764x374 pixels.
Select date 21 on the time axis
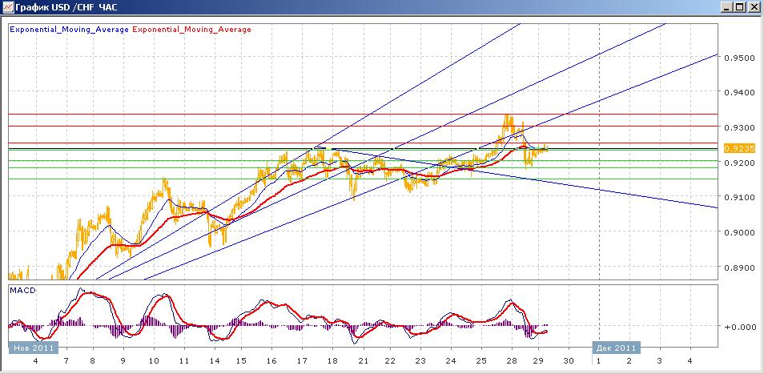(x=362, y=361)
